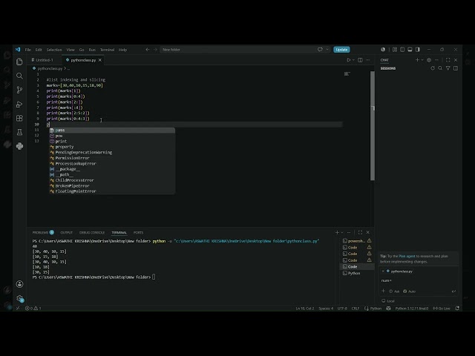Split the editor to the right
This screenshot has height=356, width=475.
click(360, 60)
